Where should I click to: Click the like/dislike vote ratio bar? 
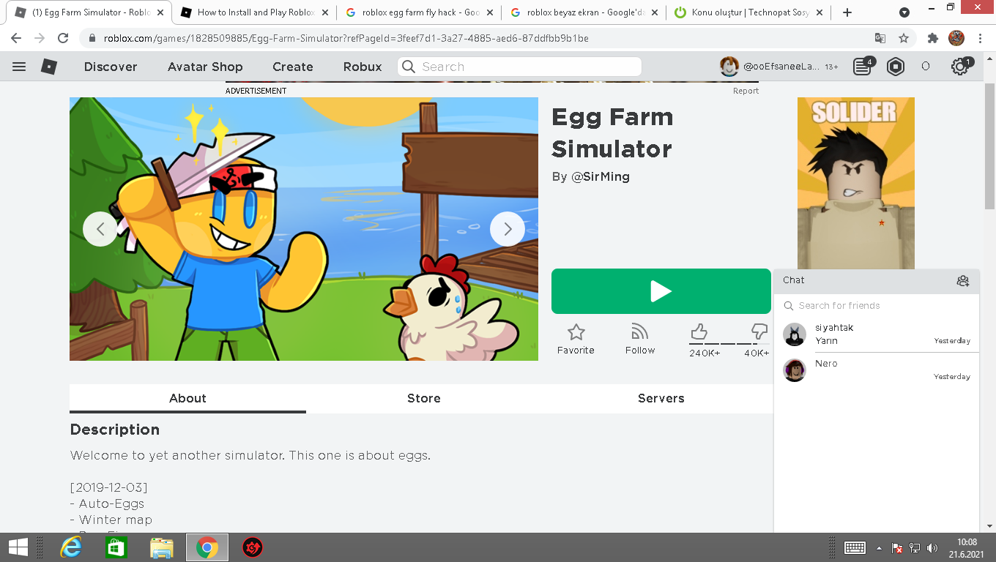729,344
